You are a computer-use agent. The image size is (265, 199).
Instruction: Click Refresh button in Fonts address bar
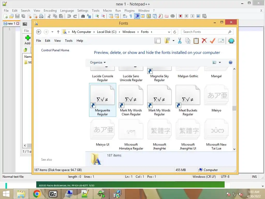click(175, 32)
